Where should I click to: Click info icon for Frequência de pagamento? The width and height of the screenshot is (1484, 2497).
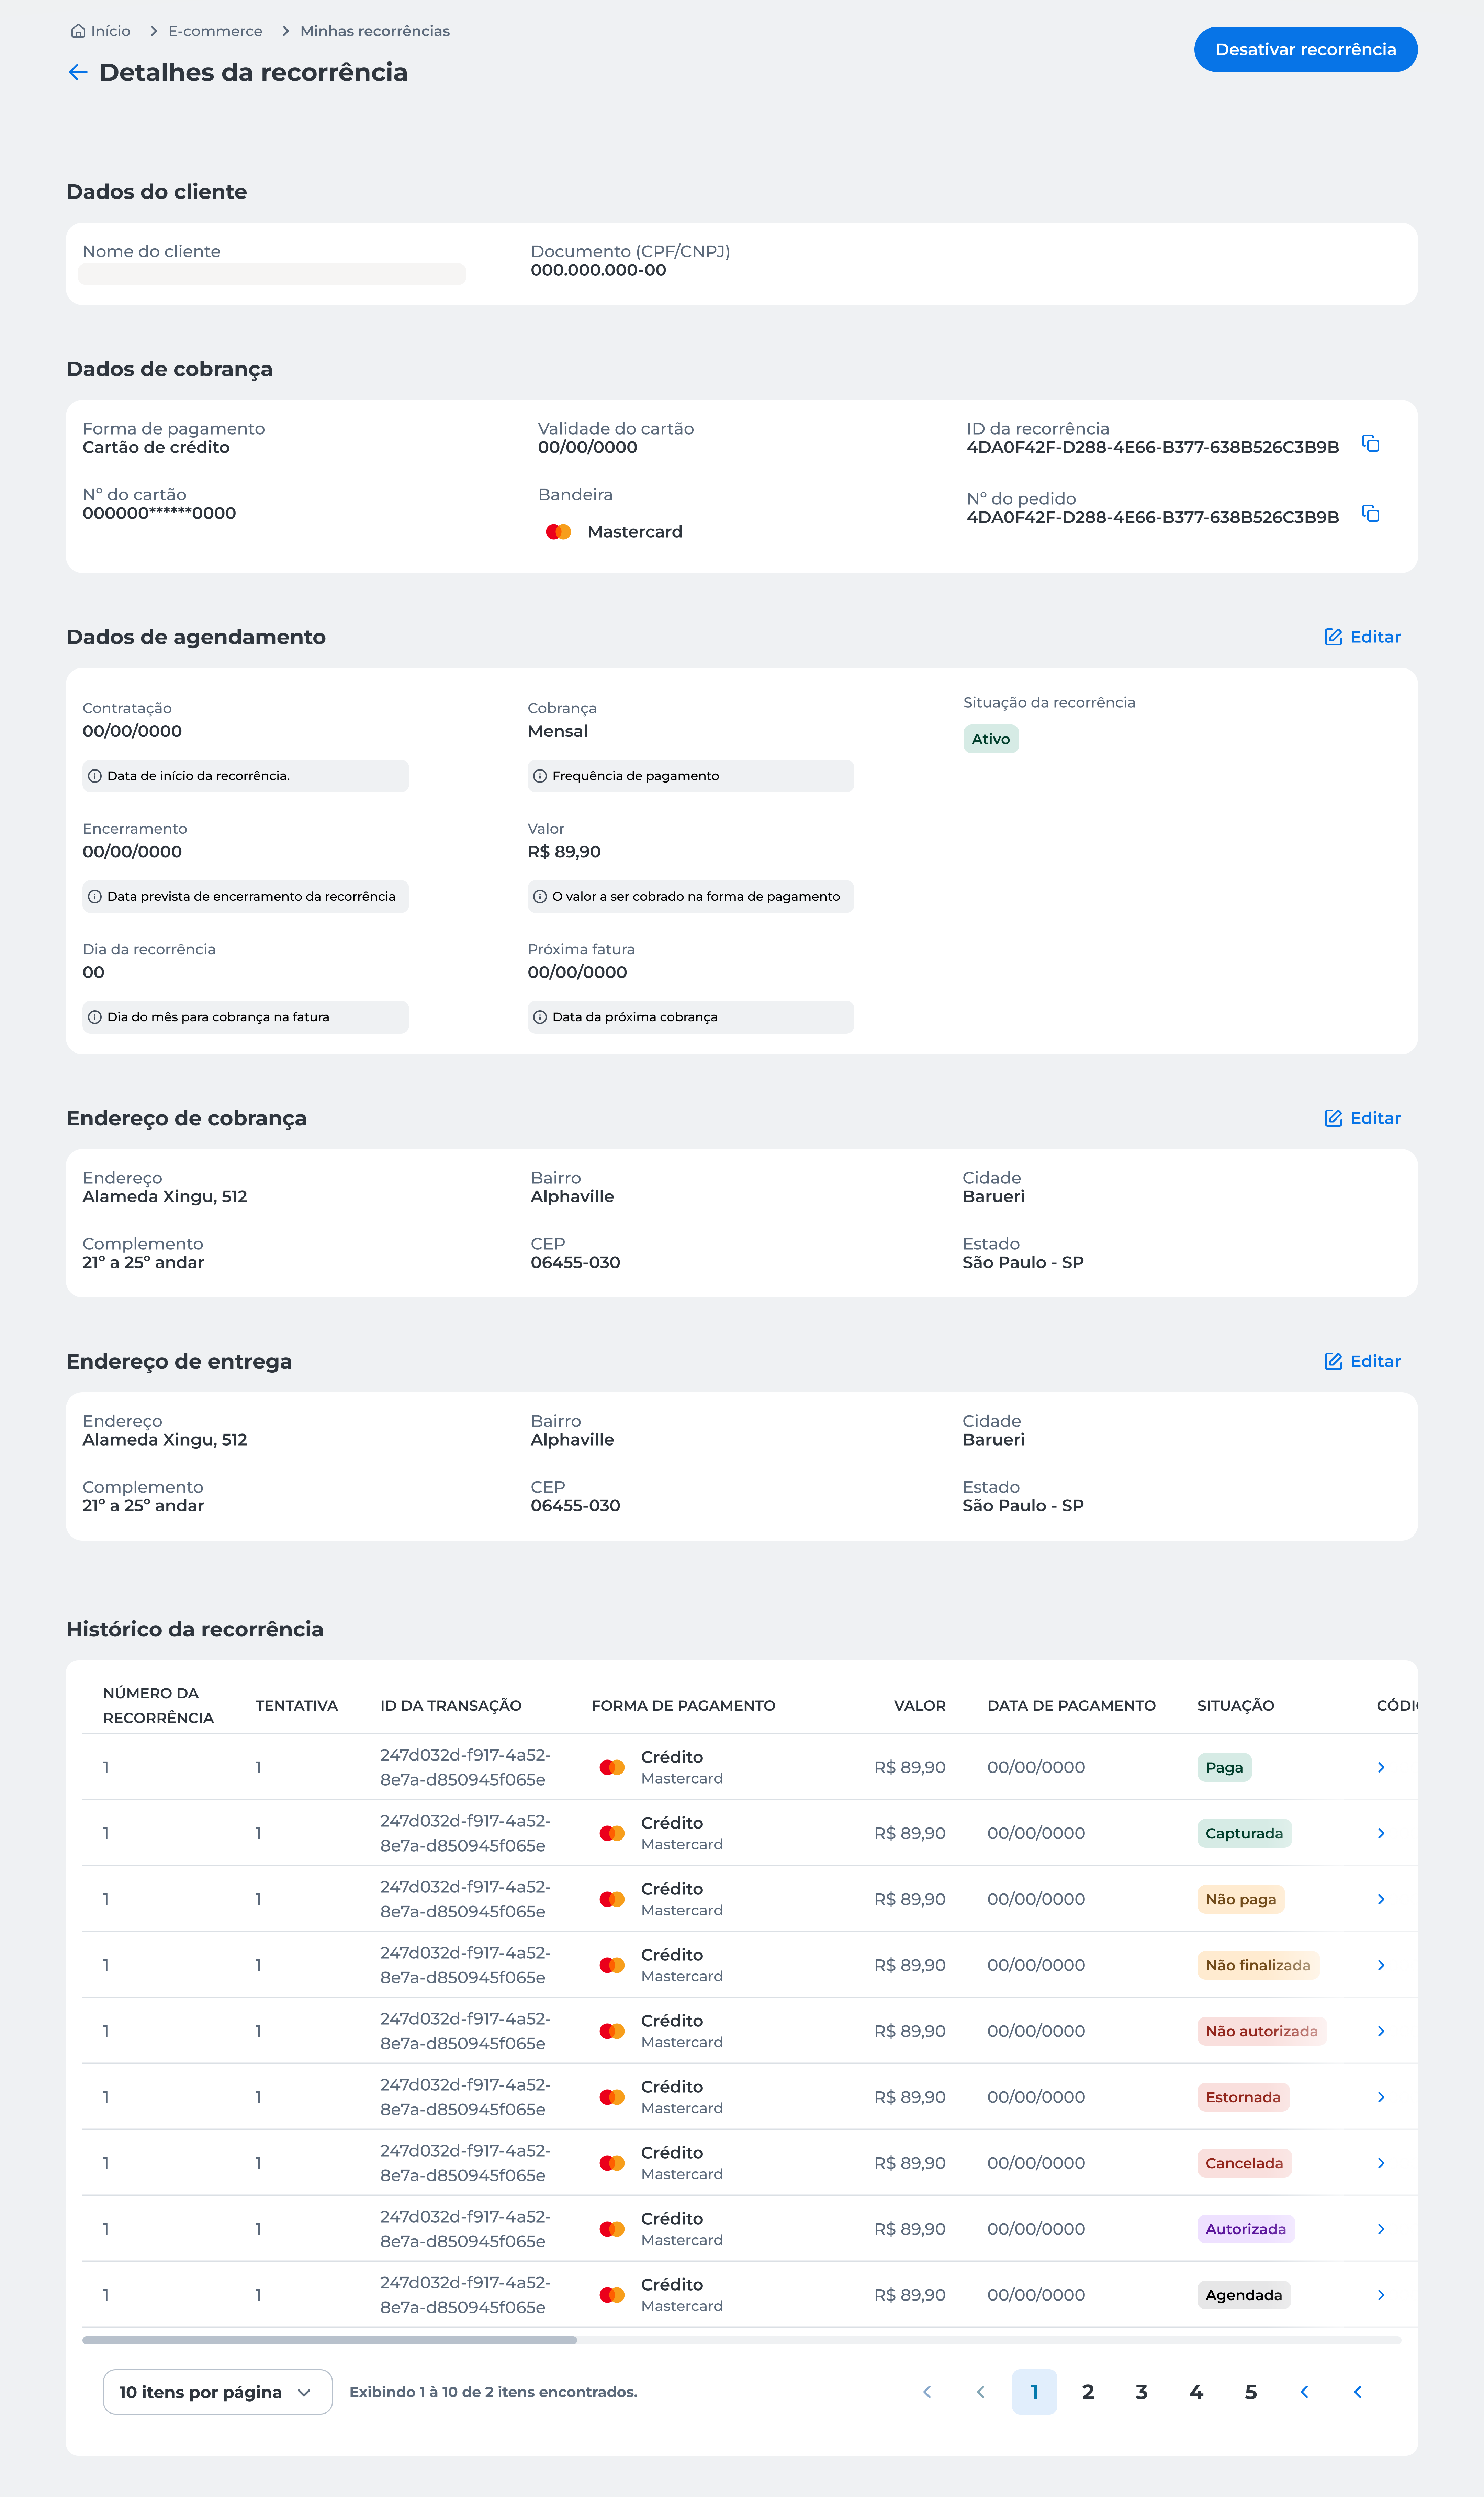540,776
